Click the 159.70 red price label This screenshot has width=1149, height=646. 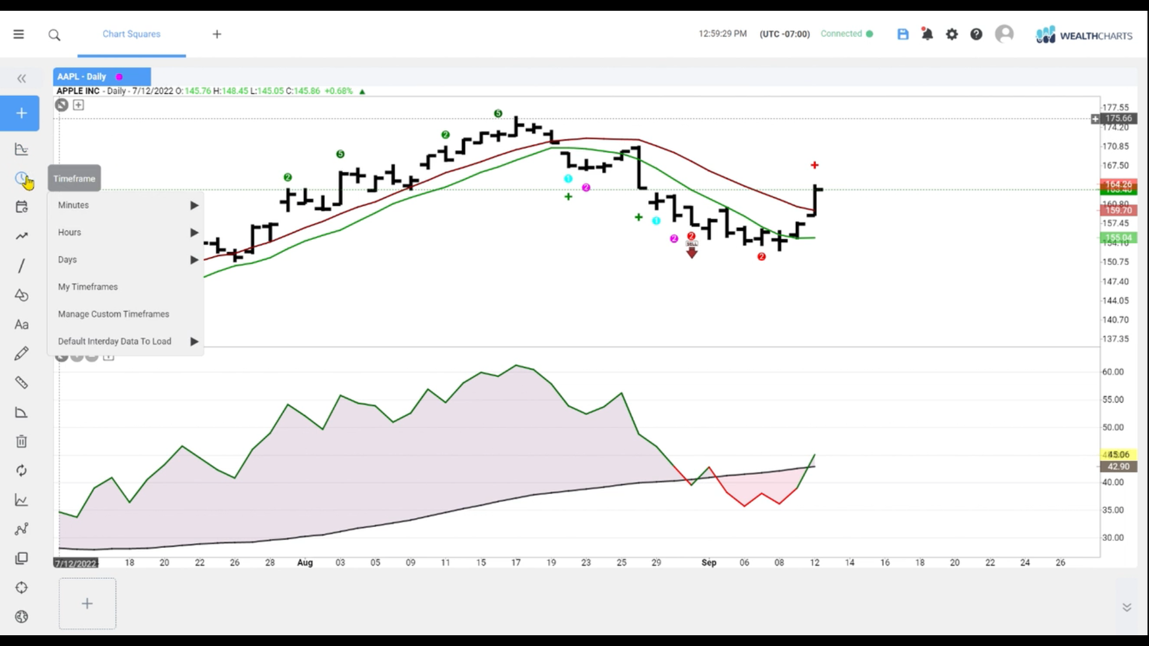[x=1118, y=210]
